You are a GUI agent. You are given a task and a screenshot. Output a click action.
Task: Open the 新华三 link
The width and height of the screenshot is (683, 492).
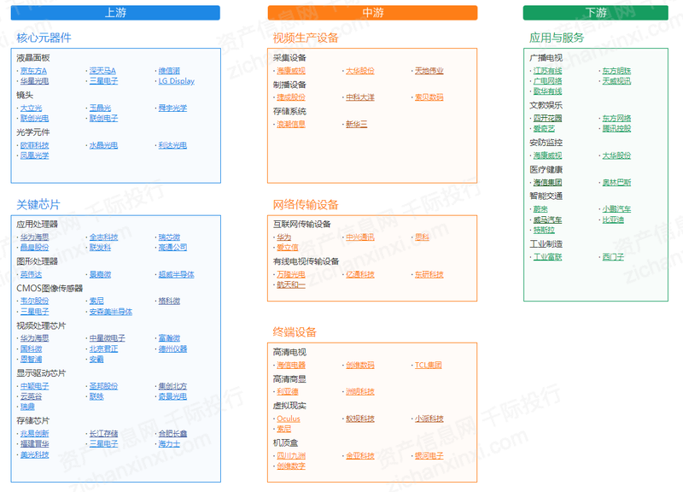tap(357, 124)
